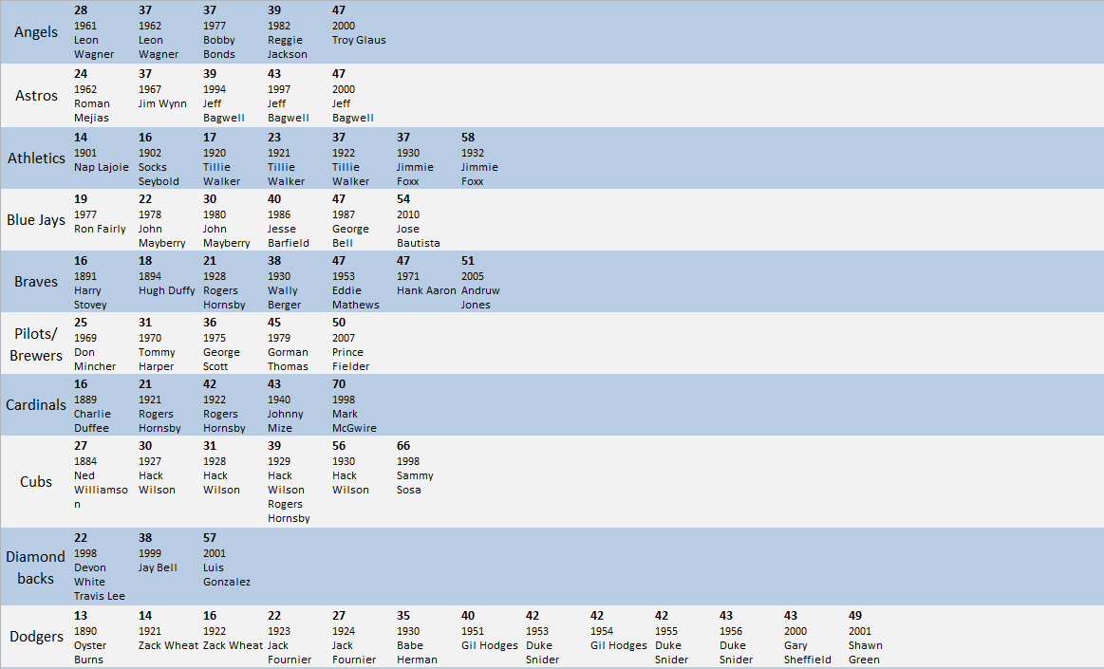Click Dodgers 1951 Gil Hodges entry

click(489, 631)
